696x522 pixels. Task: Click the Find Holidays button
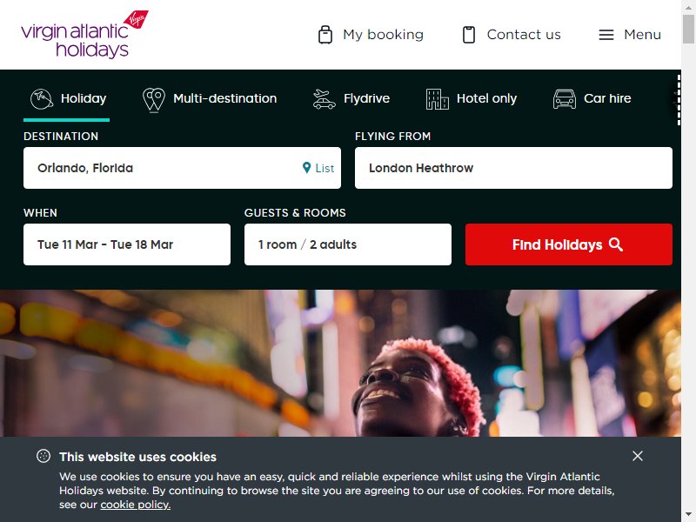[x=569, y=244]
